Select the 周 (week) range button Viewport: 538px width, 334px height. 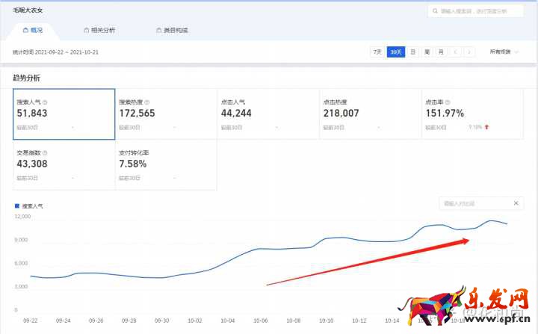click(427, 52)
